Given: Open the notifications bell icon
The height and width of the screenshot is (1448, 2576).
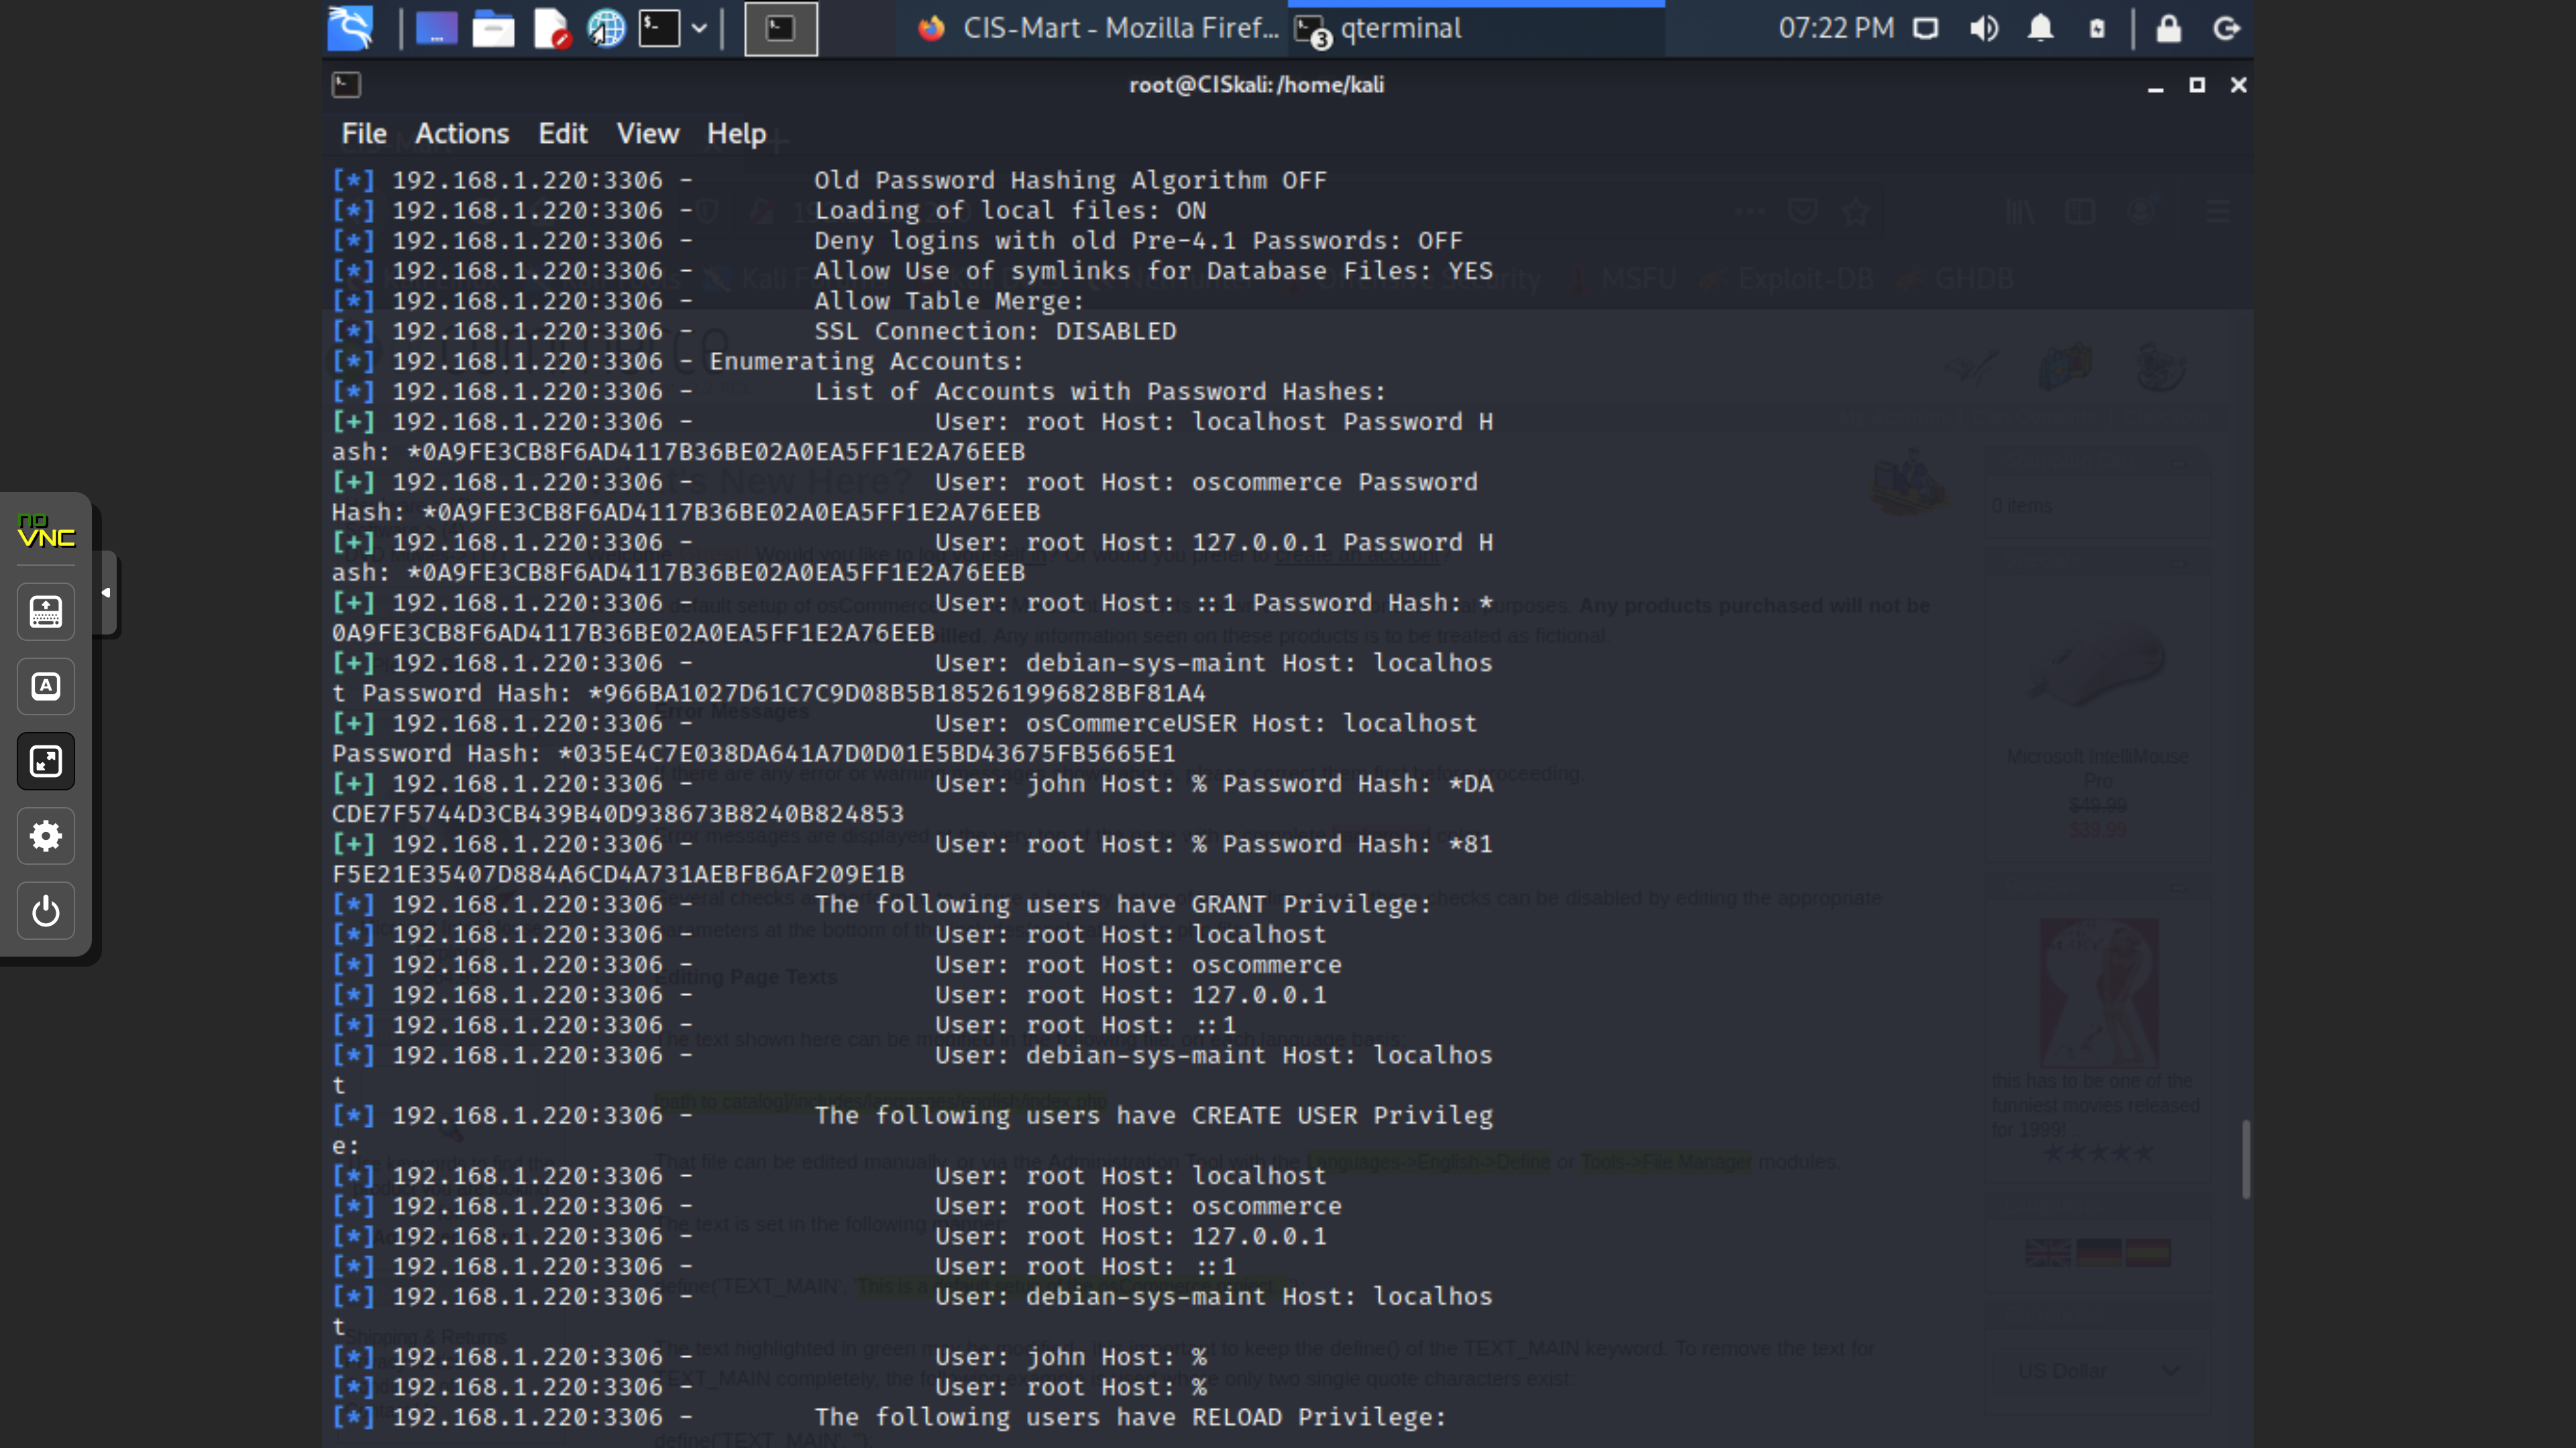Looking at the screenshot, I should tap(2040, 28).
